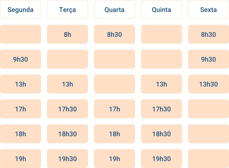The image size is (229, 168).
Task: Choose Quarta's 19h time slot
Action: (114, 159)
